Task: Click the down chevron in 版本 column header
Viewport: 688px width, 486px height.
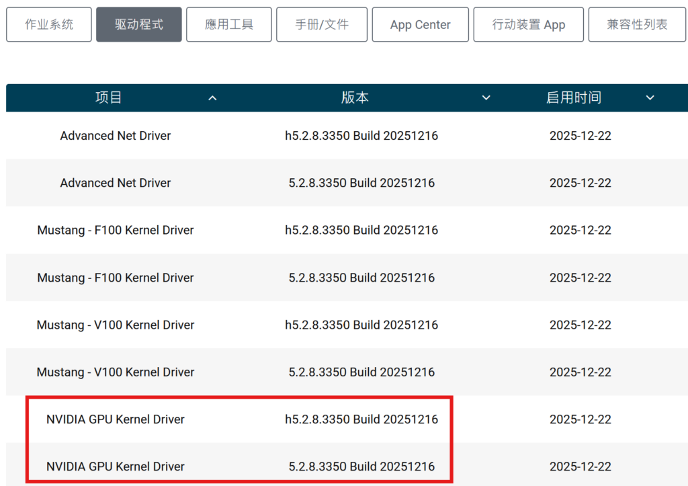Action: coord(486,98)
